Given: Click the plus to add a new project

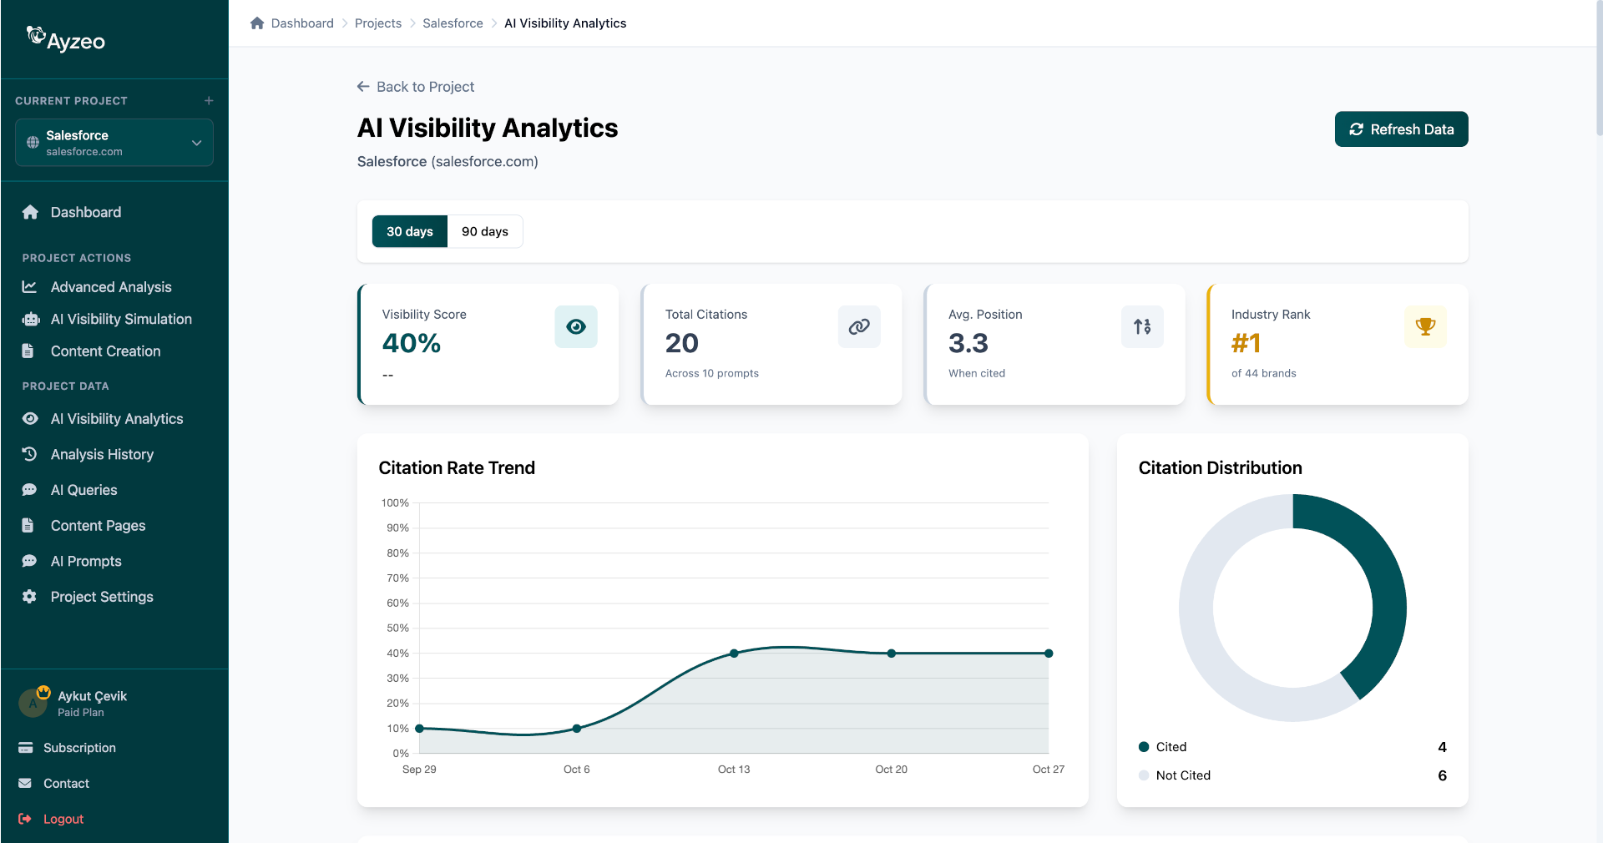Looking at the screenshot, I should [x=208, y=100].
